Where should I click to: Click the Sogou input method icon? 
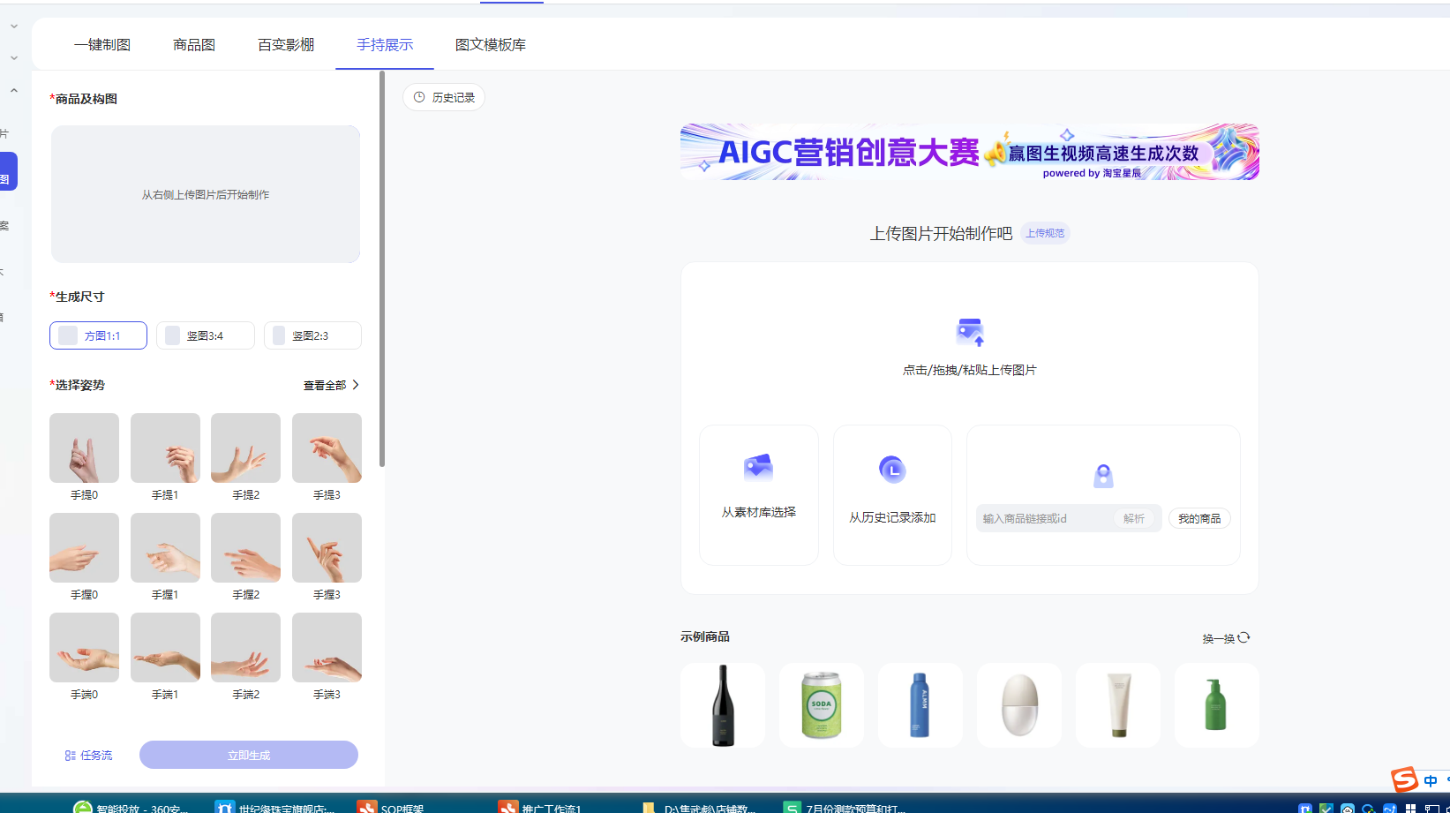click(x=1404, y=779)
